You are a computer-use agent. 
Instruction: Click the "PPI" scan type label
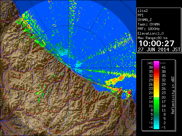[140, 15]
